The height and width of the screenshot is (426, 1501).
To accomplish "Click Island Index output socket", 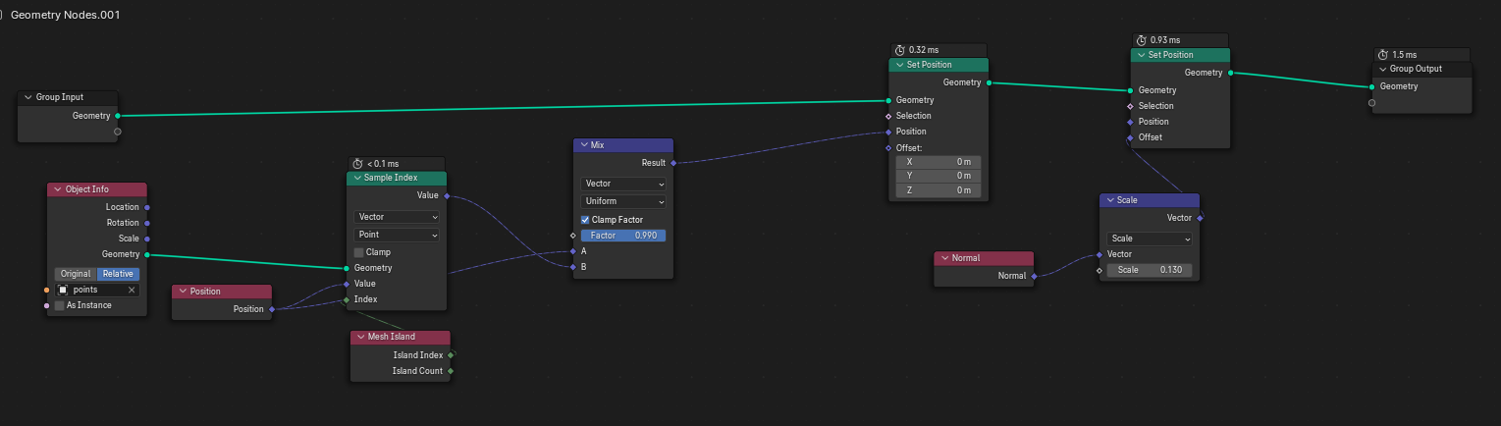I will pyautogui.click(x=451, y=355).
